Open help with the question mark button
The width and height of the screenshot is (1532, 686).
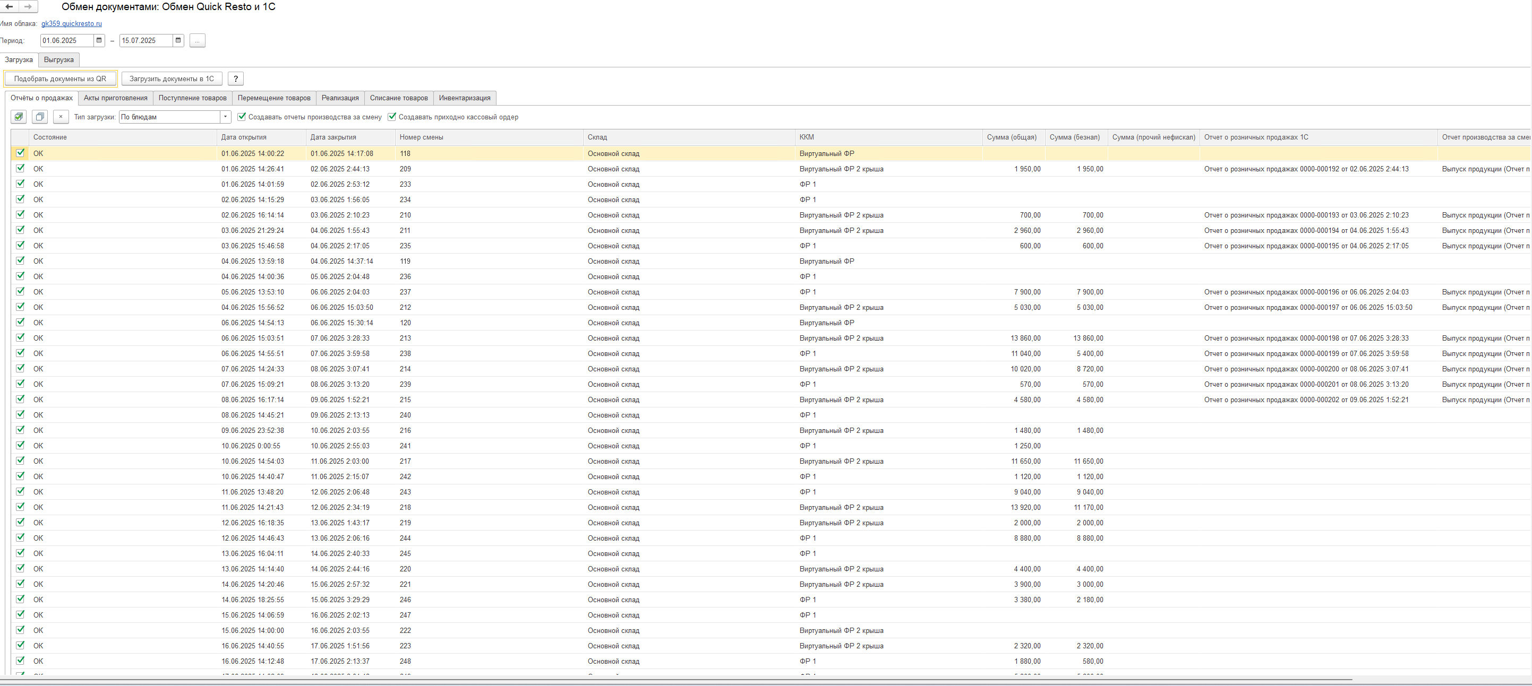point(236,79)
